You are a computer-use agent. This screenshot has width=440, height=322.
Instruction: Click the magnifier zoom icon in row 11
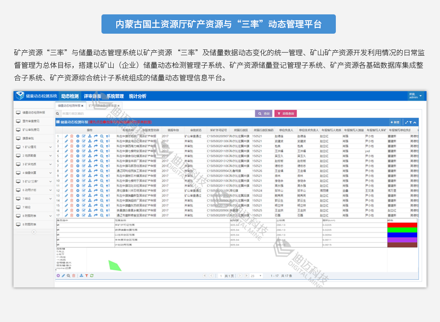(102, 185)
